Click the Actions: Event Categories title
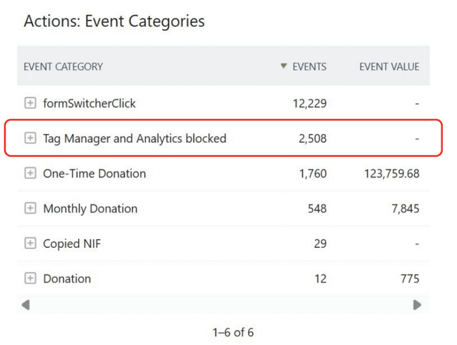The image size is (457, 345). [114, 21]
